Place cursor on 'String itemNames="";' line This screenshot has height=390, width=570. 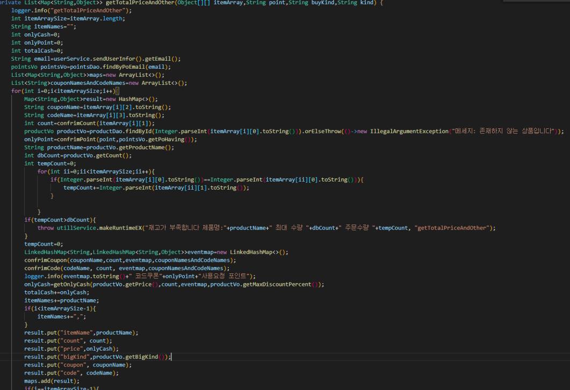pyautogui.click(x=44, y=26)
